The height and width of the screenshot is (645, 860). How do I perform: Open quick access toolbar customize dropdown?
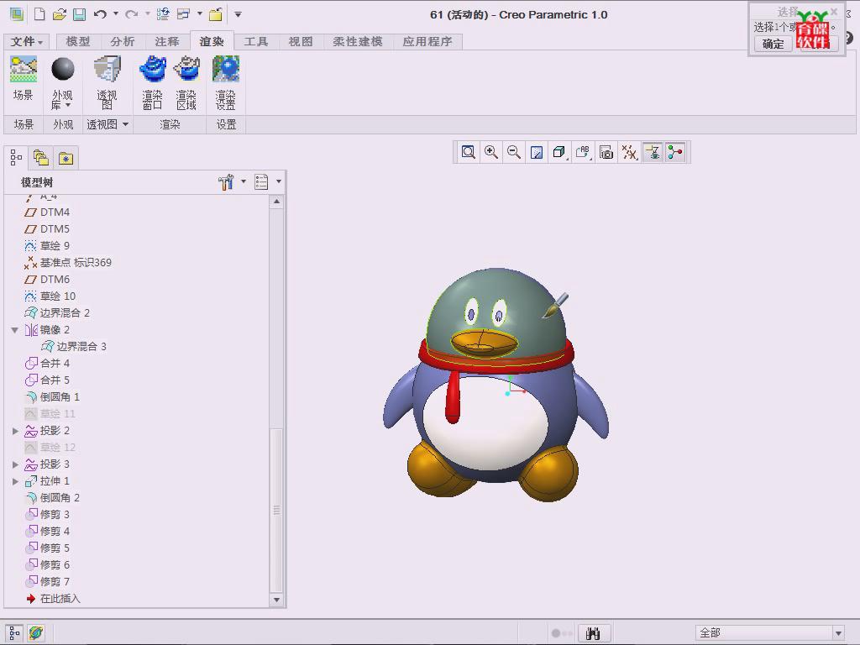pos(238,14)
